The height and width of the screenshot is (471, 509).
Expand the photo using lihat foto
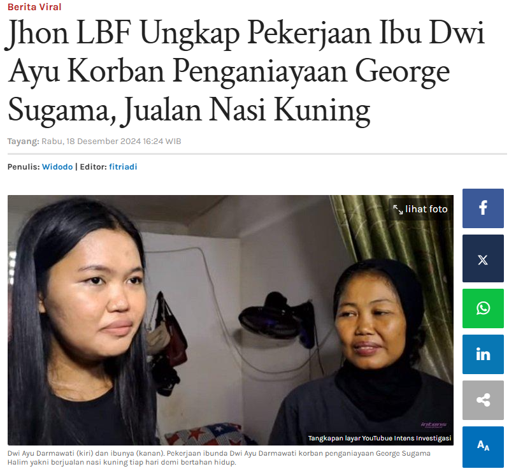point(420,209)
